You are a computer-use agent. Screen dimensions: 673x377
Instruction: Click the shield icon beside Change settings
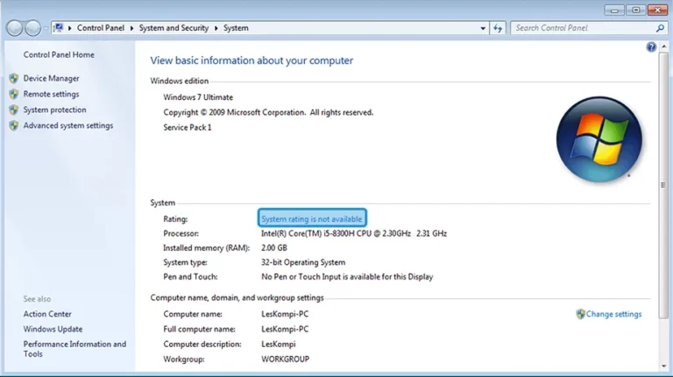580,314
